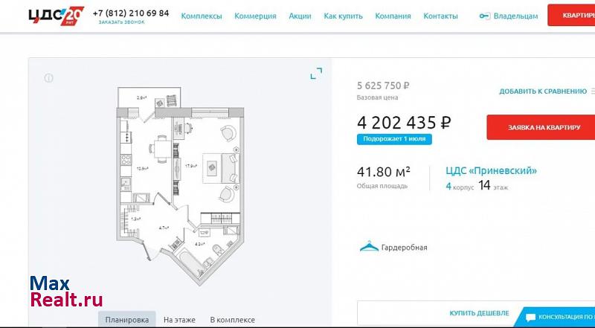
Task: Go to the Акции page
Action: (x=300, y=16)
